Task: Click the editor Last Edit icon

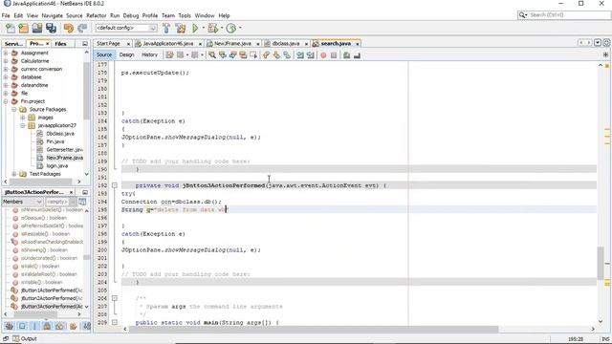Action: [169, 55]
